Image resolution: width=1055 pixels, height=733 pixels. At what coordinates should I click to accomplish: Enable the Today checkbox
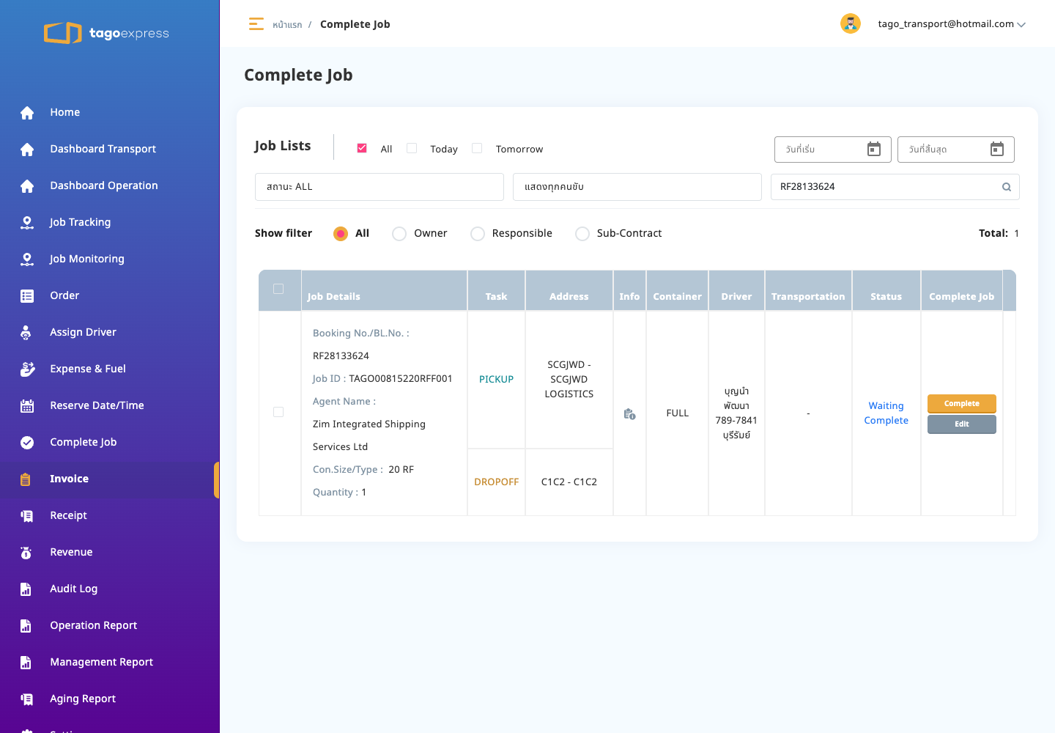pos(412,148)
